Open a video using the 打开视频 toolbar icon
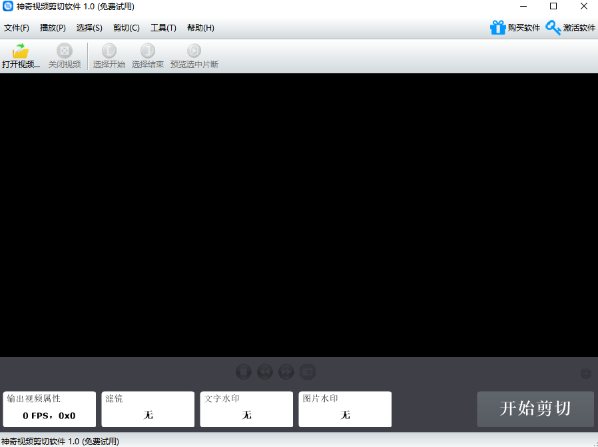Viewport: 598px width, 447px height. tap(20, 56)
